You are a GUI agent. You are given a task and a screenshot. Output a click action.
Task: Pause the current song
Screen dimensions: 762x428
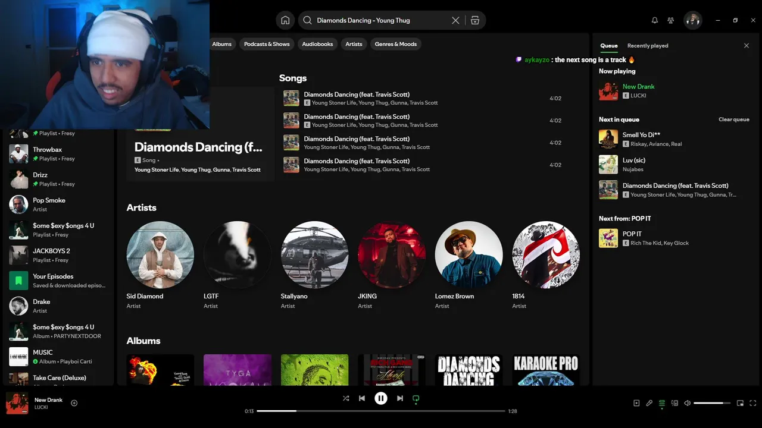tap(381, 398)
